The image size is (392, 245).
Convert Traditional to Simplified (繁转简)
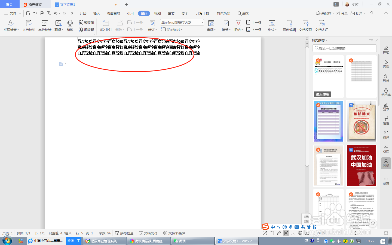86,22
